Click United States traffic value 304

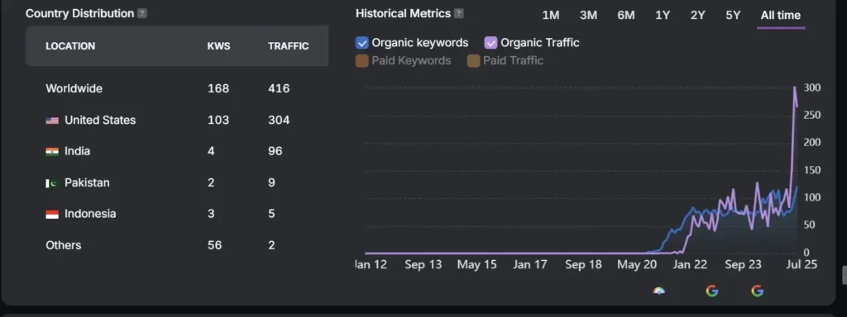[x=279, y=121]
